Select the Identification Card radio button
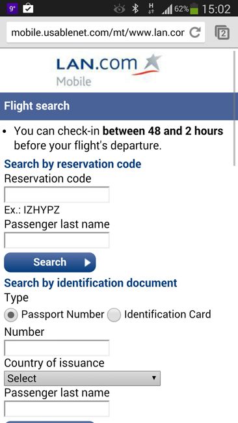 114,315
